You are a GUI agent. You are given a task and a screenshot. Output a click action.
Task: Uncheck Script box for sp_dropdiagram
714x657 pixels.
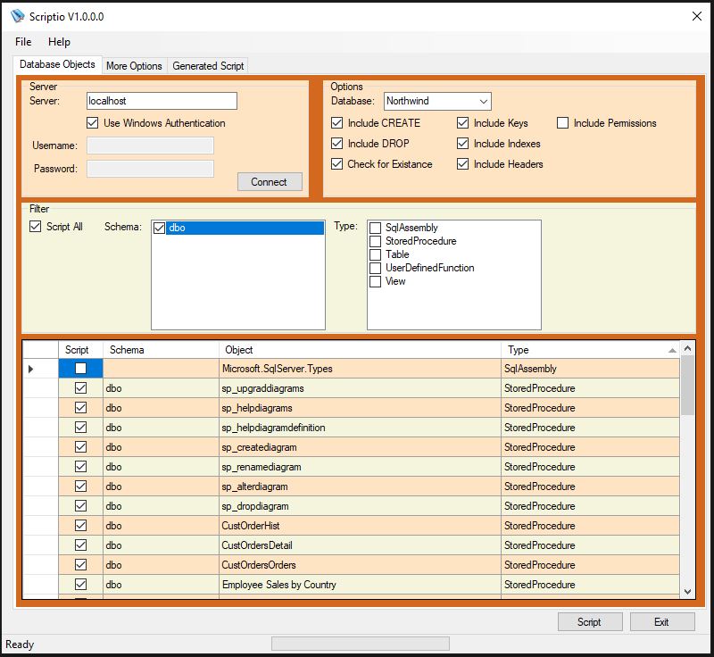click(x=80, y=506)
